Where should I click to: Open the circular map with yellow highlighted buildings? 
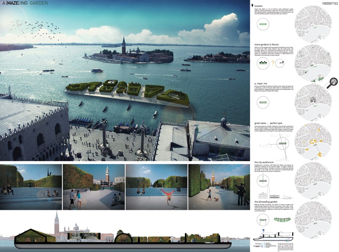(313, 141)
